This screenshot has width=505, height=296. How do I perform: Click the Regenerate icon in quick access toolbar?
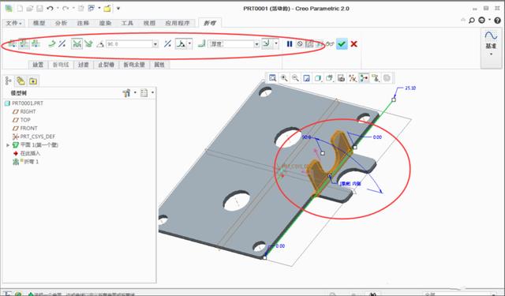81,9
